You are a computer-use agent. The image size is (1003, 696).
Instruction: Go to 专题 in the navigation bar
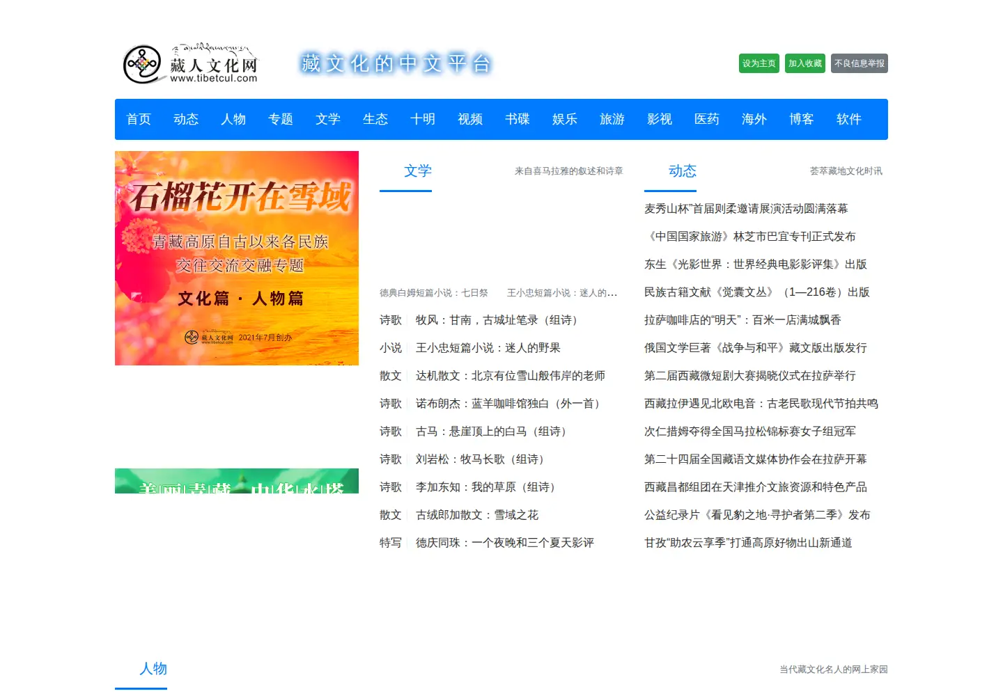click(x=281, y=119)
